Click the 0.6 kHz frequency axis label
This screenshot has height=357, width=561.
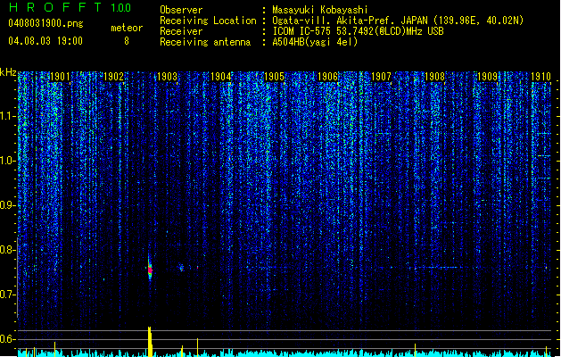tap(8, 339)
